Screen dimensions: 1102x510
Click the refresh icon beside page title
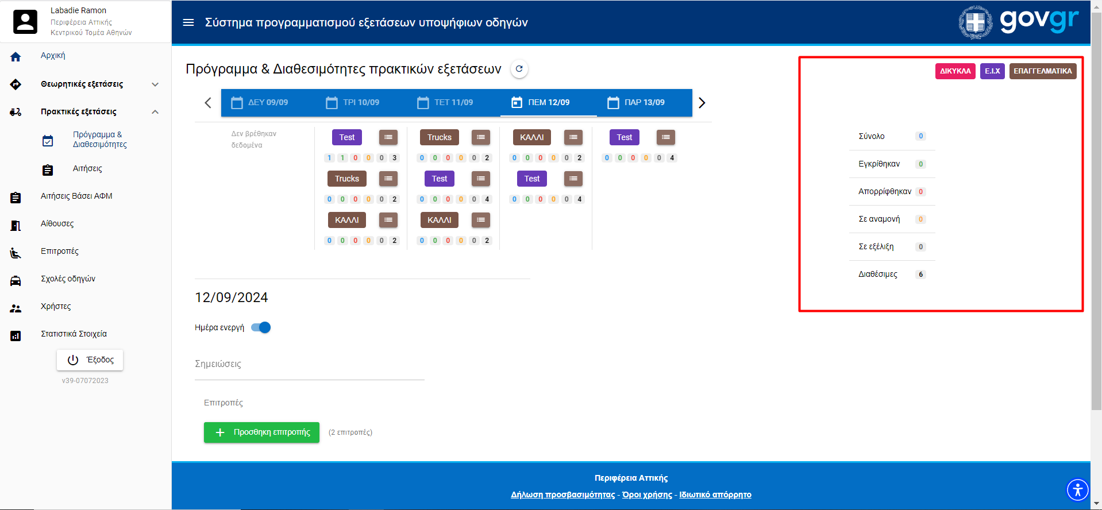[519, 69]
